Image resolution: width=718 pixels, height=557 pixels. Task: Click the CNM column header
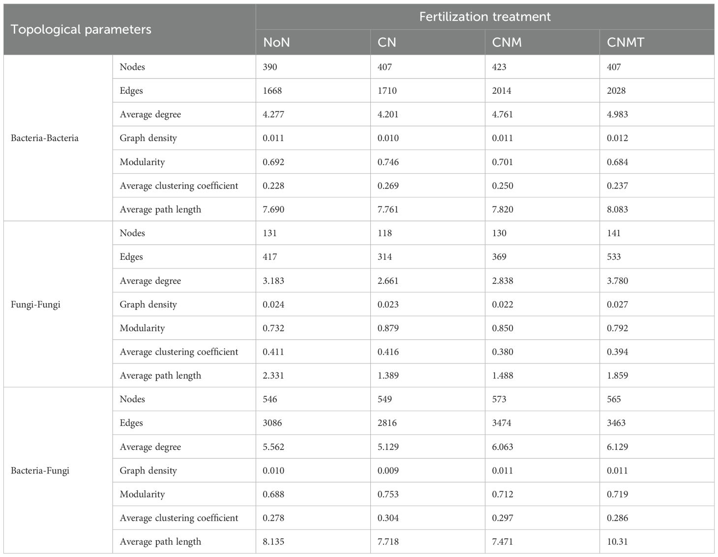click(x=507, y=42)
